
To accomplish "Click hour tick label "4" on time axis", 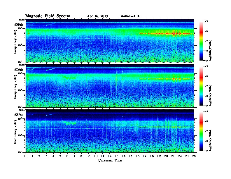I will pos(53,156).
